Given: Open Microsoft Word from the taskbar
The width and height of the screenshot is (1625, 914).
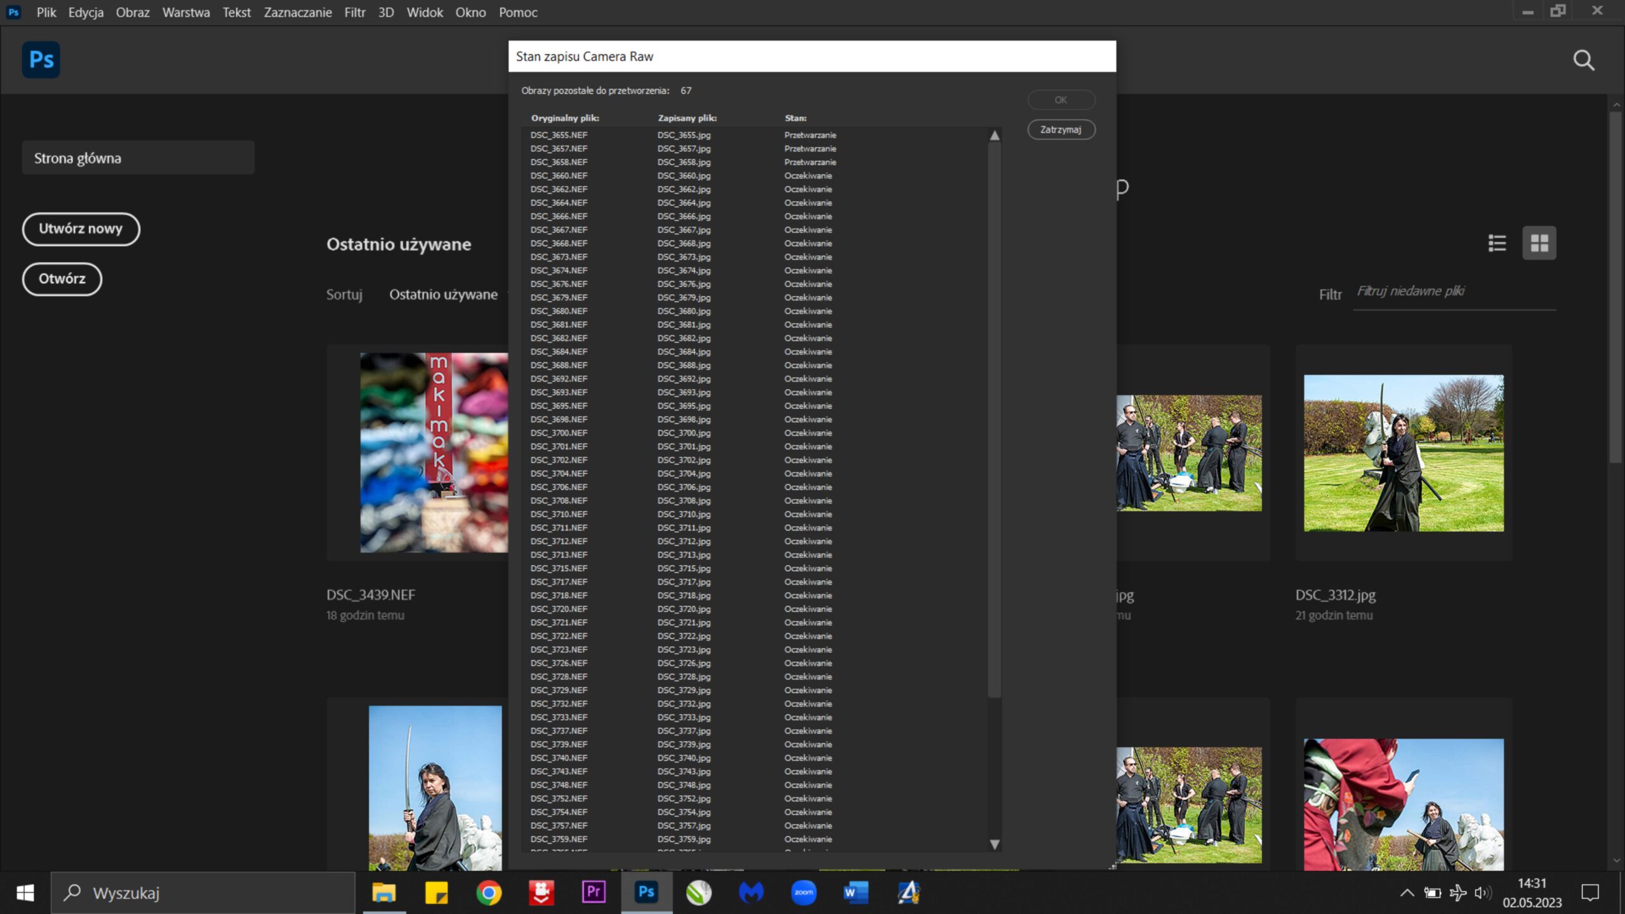Looking at the screenshot, I should (x=856, y=892).
